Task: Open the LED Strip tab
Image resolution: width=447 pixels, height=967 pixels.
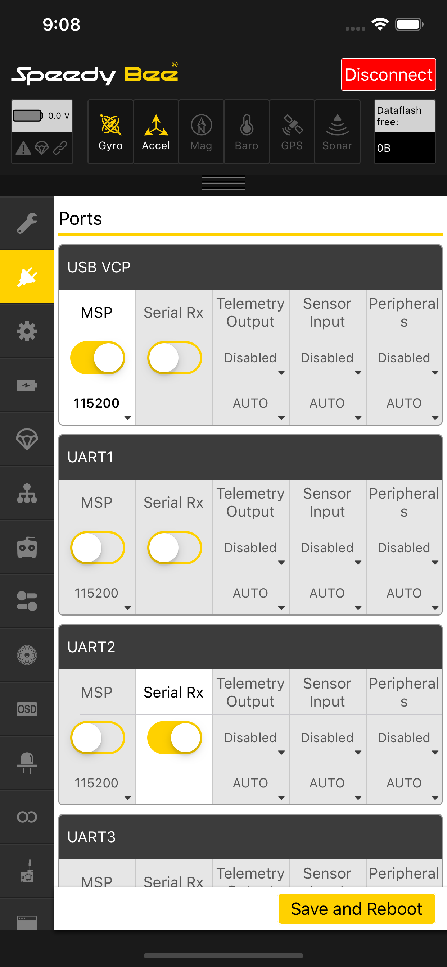Action: click(27, 762)
